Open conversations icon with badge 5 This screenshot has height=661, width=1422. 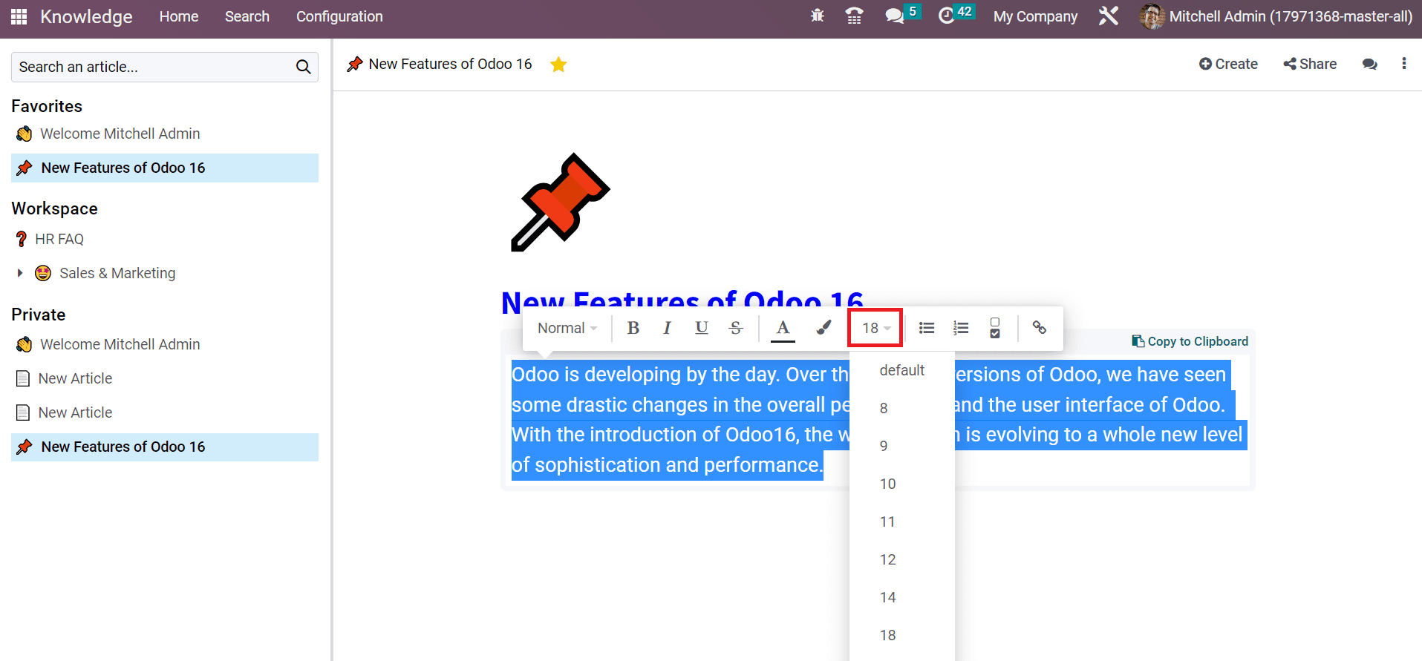tap(902, 15)
